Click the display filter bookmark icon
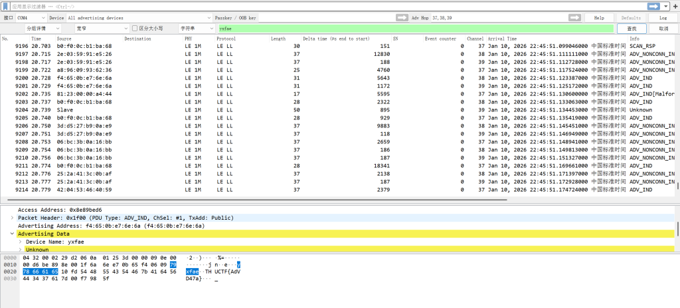The image size is (680, 308). [x=5, y=5]
